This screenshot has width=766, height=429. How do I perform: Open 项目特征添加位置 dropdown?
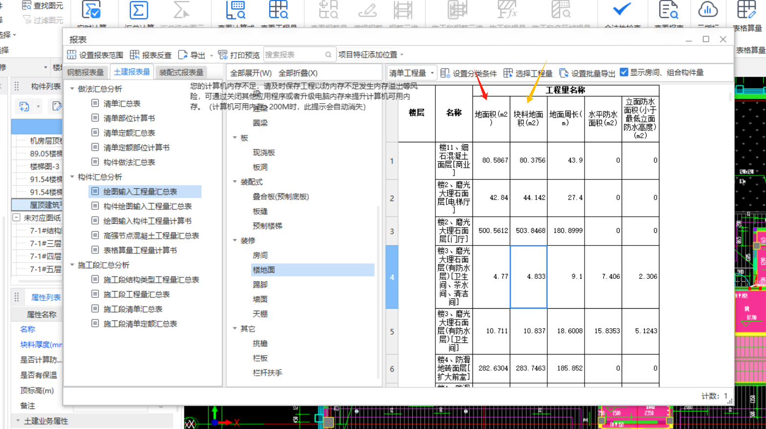371,55
